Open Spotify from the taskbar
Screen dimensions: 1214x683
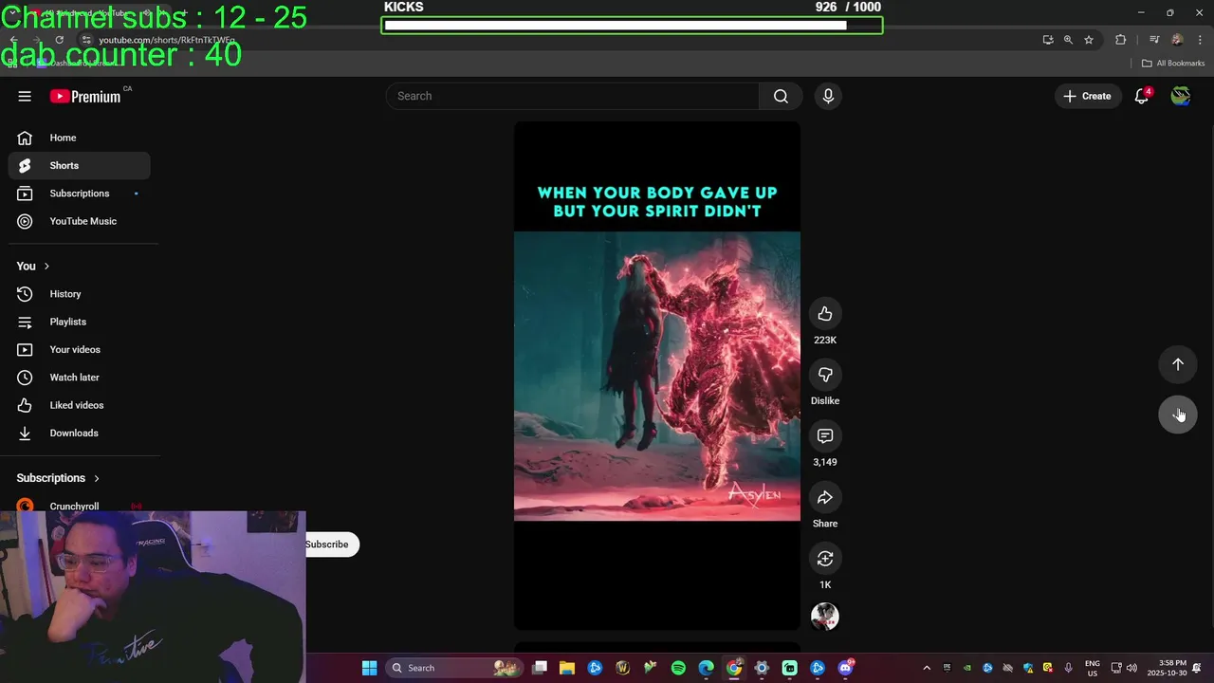[678, 668]
